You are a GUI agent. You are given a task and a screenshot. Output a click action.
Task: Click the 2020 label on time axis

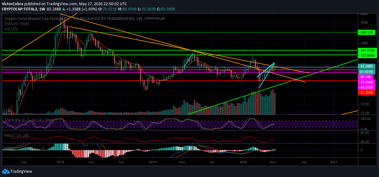(x=243, y=162)
